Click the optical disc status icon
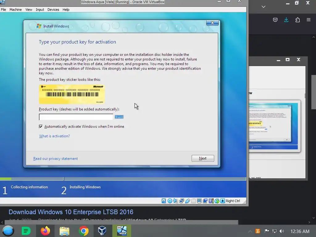The image size is (316, 237). pyautogui.click(x=170, y=201)
